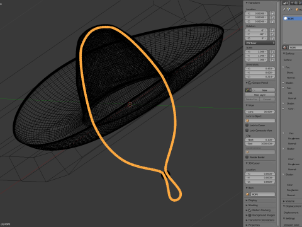Expand the Volume panel
302x227 pixels.
pos(284,201)
